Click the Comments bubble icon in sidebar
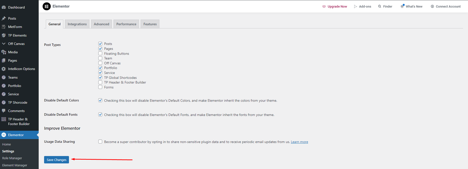The height and width of the screenshot is (169, 468). tap(4, 111)
